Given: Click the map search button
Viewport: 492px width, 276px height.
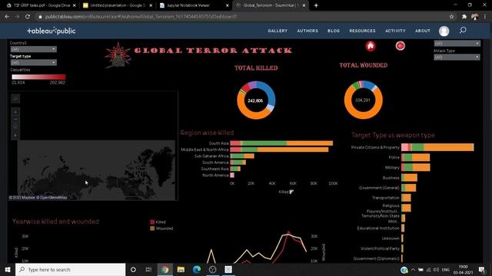Looking at the screenshot, I should 15,99.
